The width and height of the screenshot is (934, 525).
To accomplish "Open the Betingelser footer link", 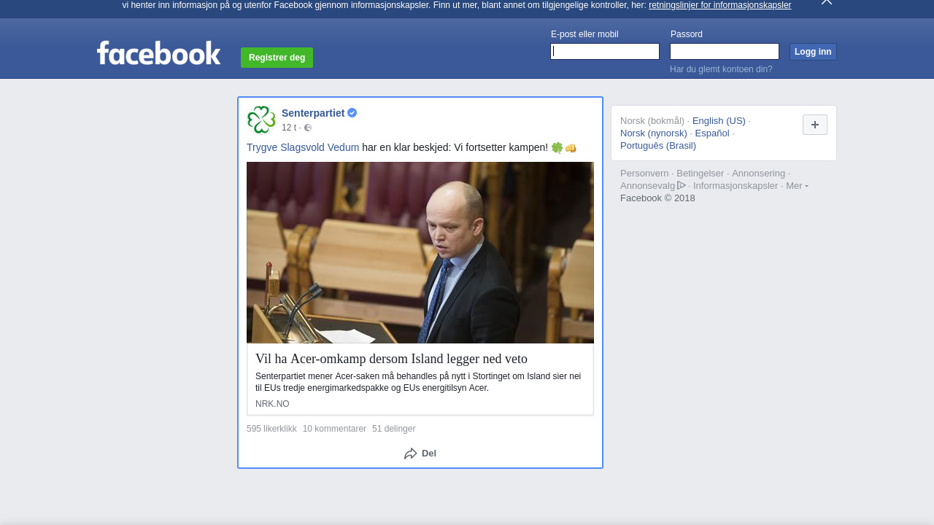I will point(700,174).
